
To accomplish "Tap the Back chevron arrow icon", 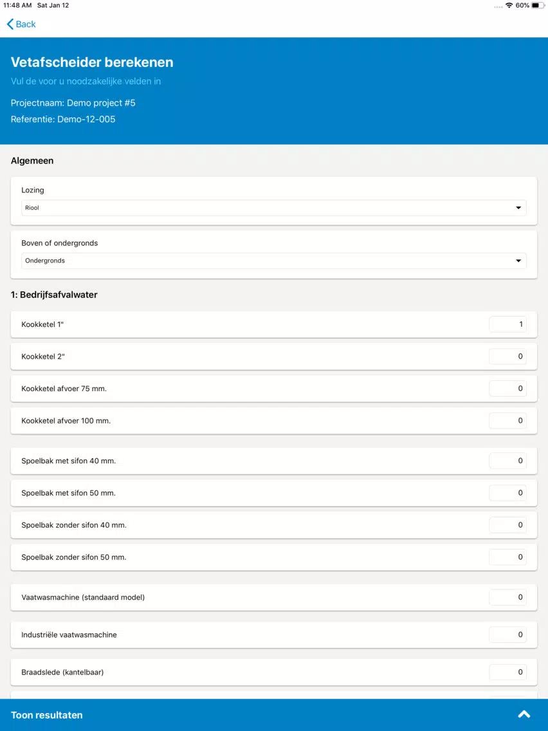I will [10, 24].
